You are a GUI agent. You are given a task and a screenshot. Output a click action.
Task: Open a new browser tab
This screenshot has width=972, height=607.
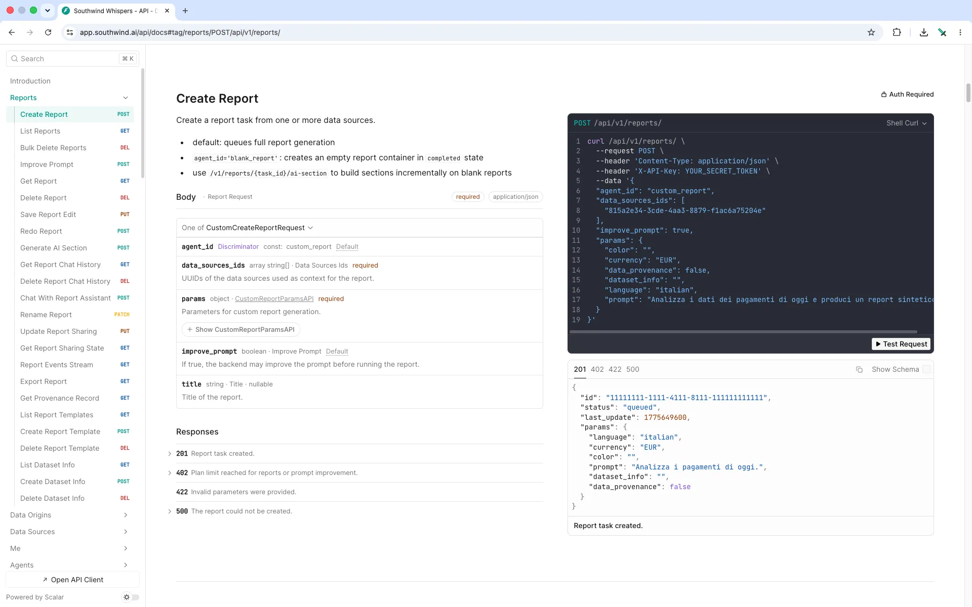pos(185,11)
